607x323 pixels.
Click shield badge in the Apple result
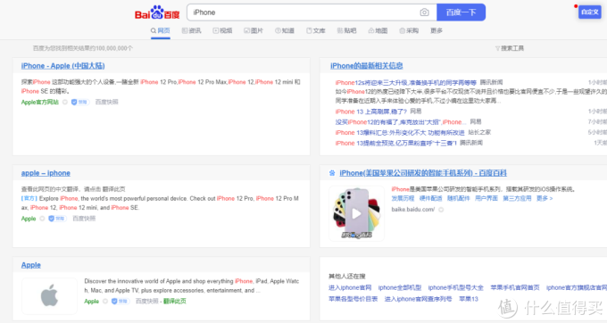pyautogui.click(x=120, y=301)
